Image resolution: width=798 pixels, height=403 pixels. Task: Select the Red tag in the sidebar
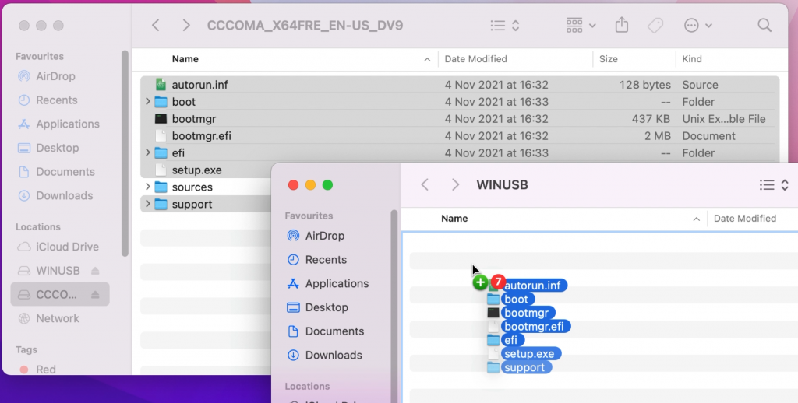pos(37,370)
